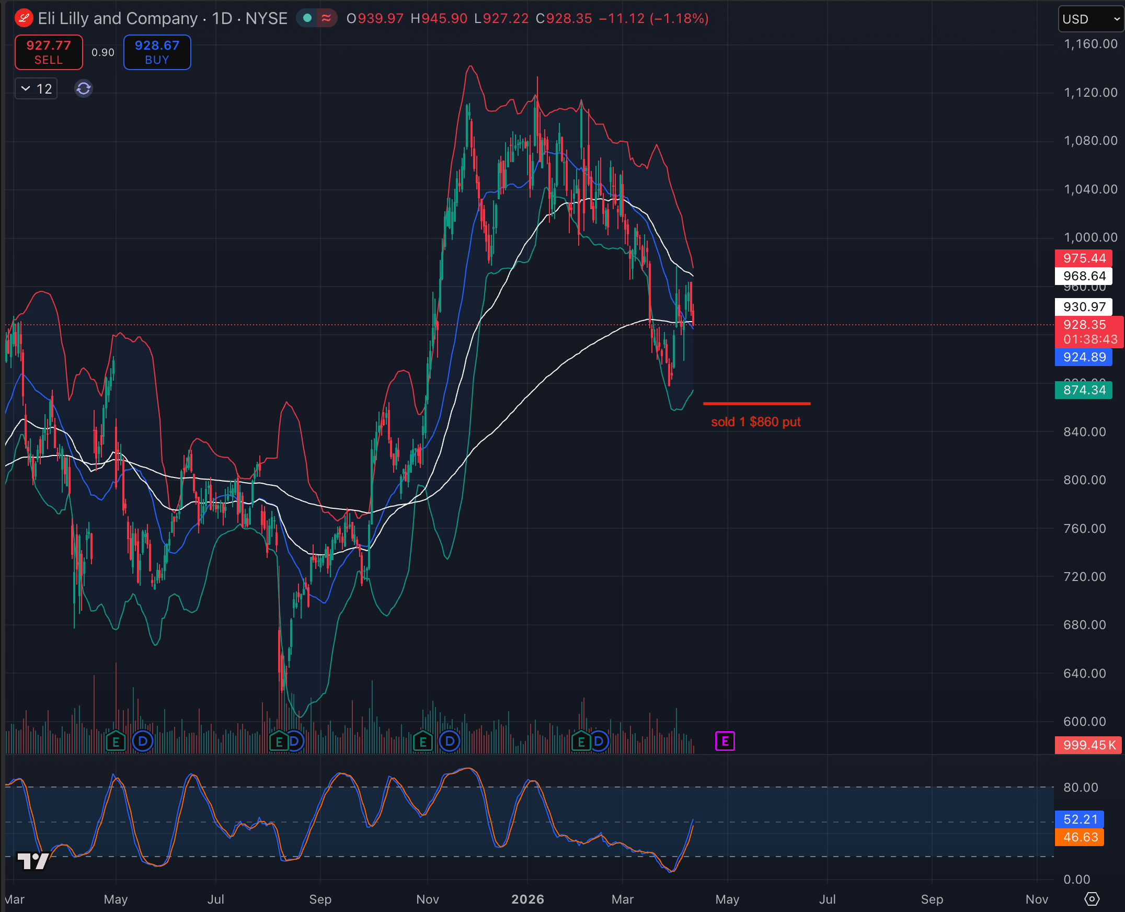Click the earnings E marker under the May candles

(x=116, y=742)
